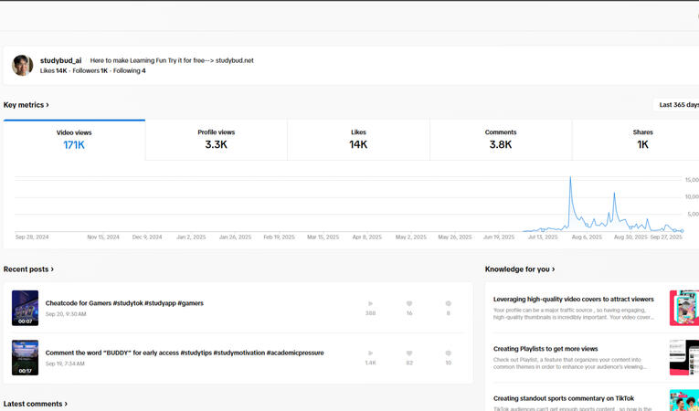Open the Cheatcode for Gamers video thumbnail

point(25,308)
